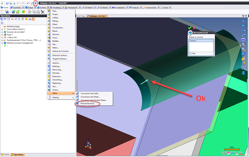Screen dimensions: 249x157
Task: Click the blue question mark help icon in the dialog
Action: pos(202,28)
